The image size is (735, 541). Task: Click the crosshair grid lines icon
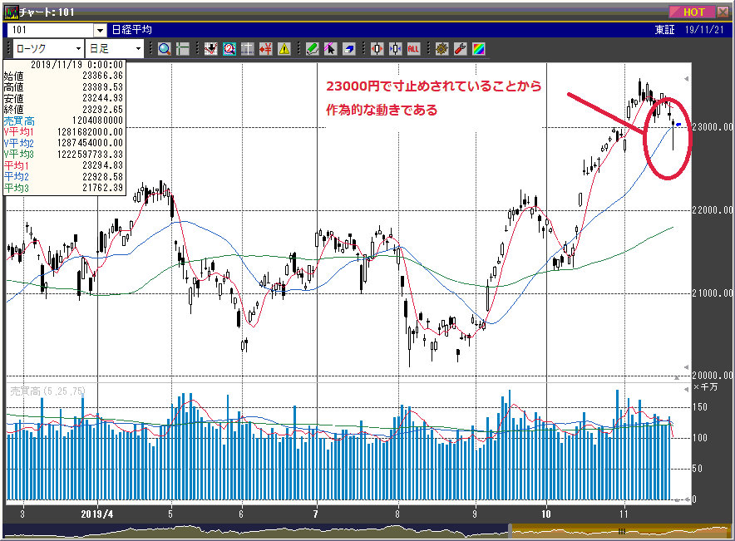[183, 49]
